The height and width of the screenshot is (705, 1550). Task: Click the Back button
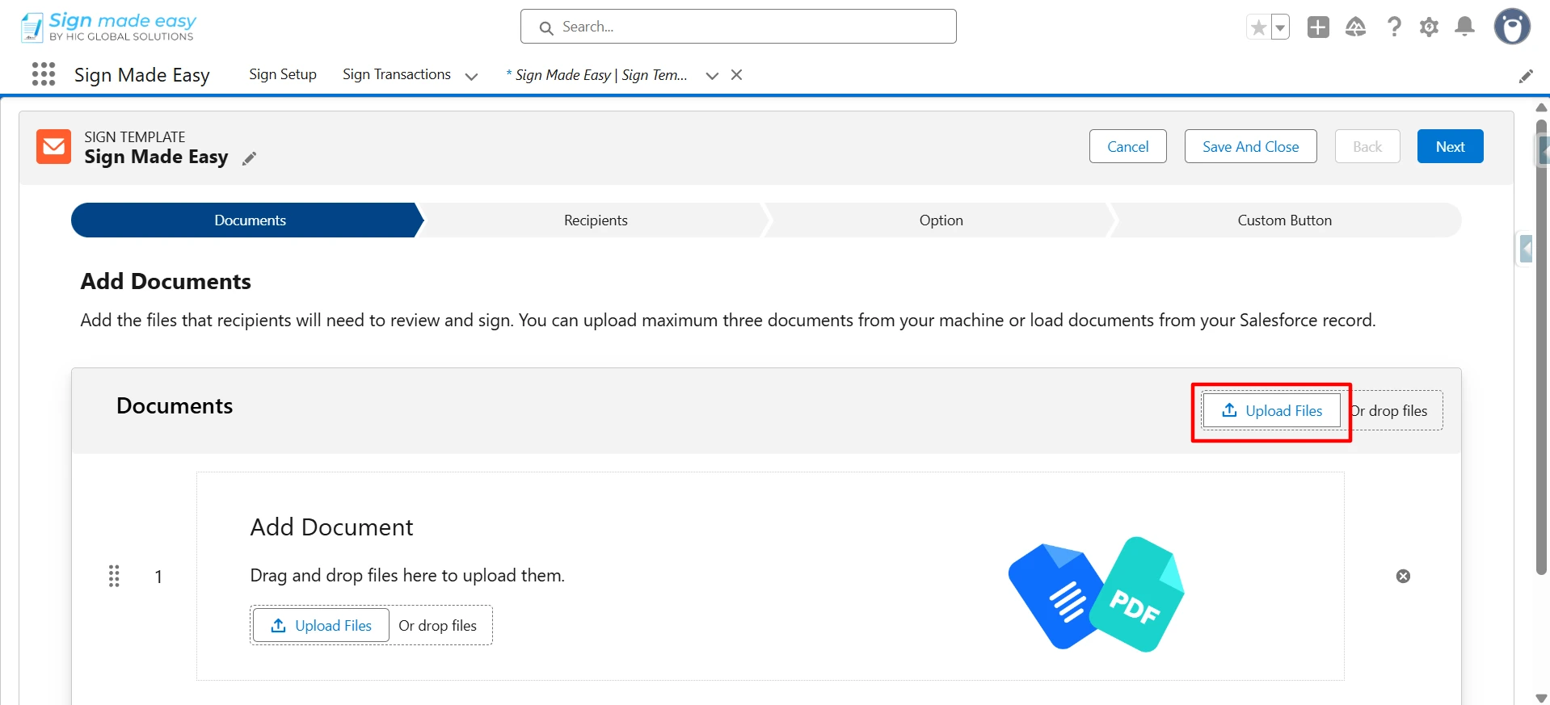click(1367, 146)
